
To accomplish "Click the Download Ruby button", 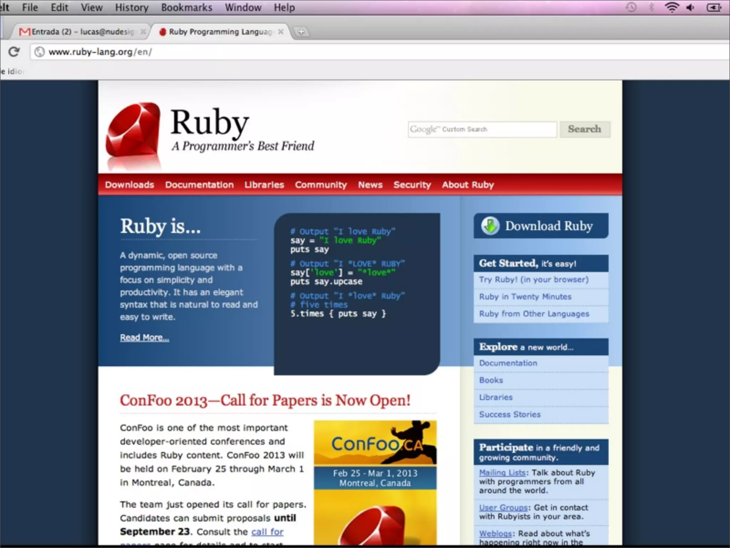I will tap(541, 226).
